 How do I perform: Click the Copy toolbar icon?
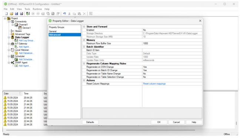click(x=74, y=14)
